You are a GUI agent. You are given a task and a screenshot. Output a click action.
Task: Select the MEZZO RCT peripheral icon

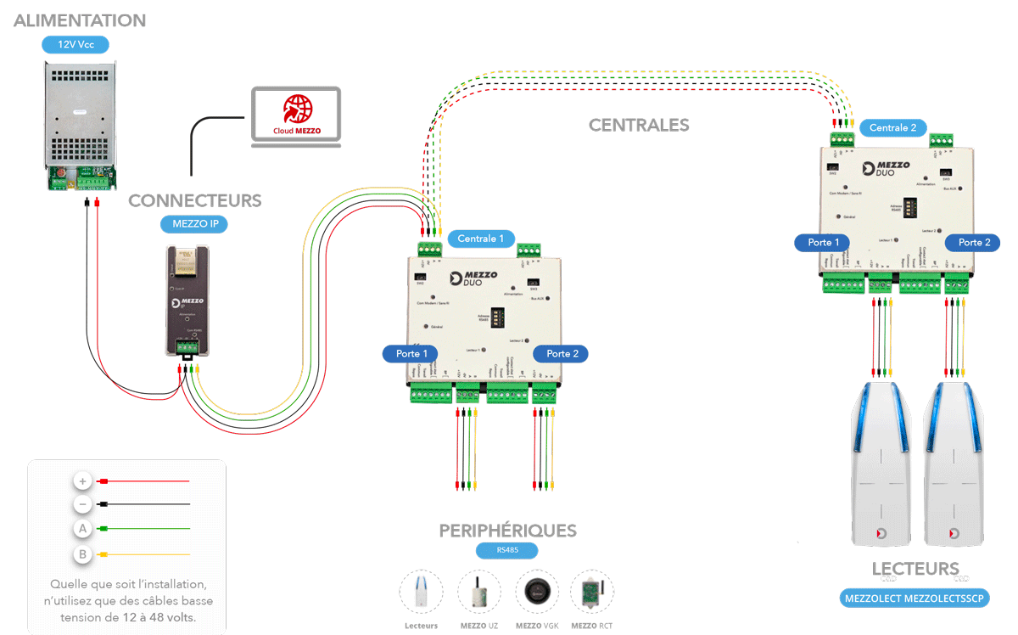pyautogui.click(x=591, y=592)
